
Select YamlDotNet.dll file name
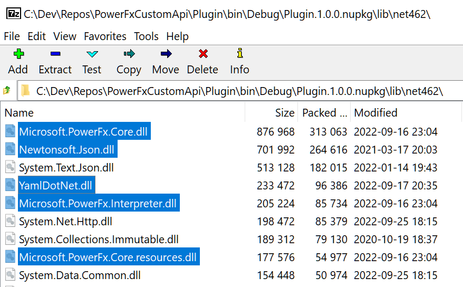pos(56,185)
